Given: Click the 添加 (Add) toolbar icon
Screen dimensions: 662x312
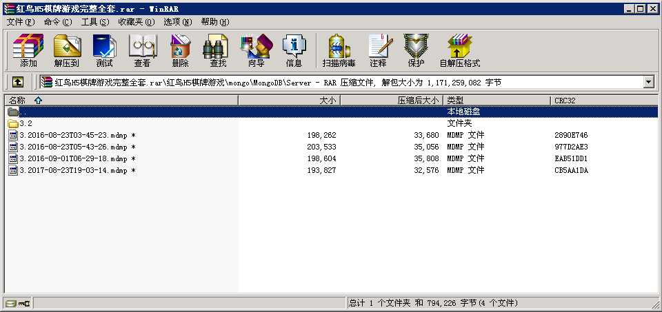Looking at the screenshot, I should pos(28,50).
